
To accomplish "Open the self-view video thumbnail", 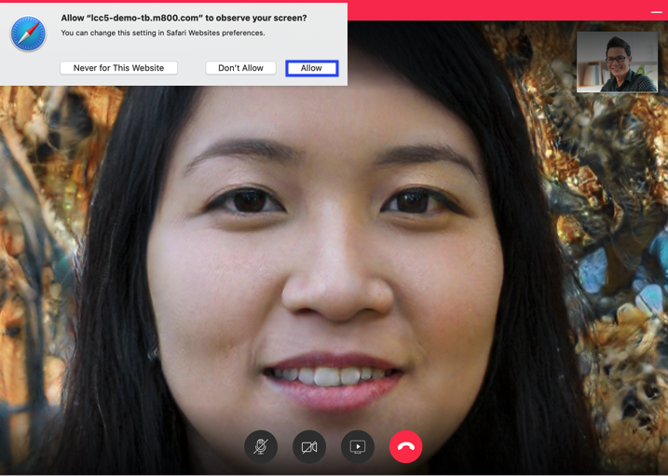I will pyautogui.click(x=617, y=61).
